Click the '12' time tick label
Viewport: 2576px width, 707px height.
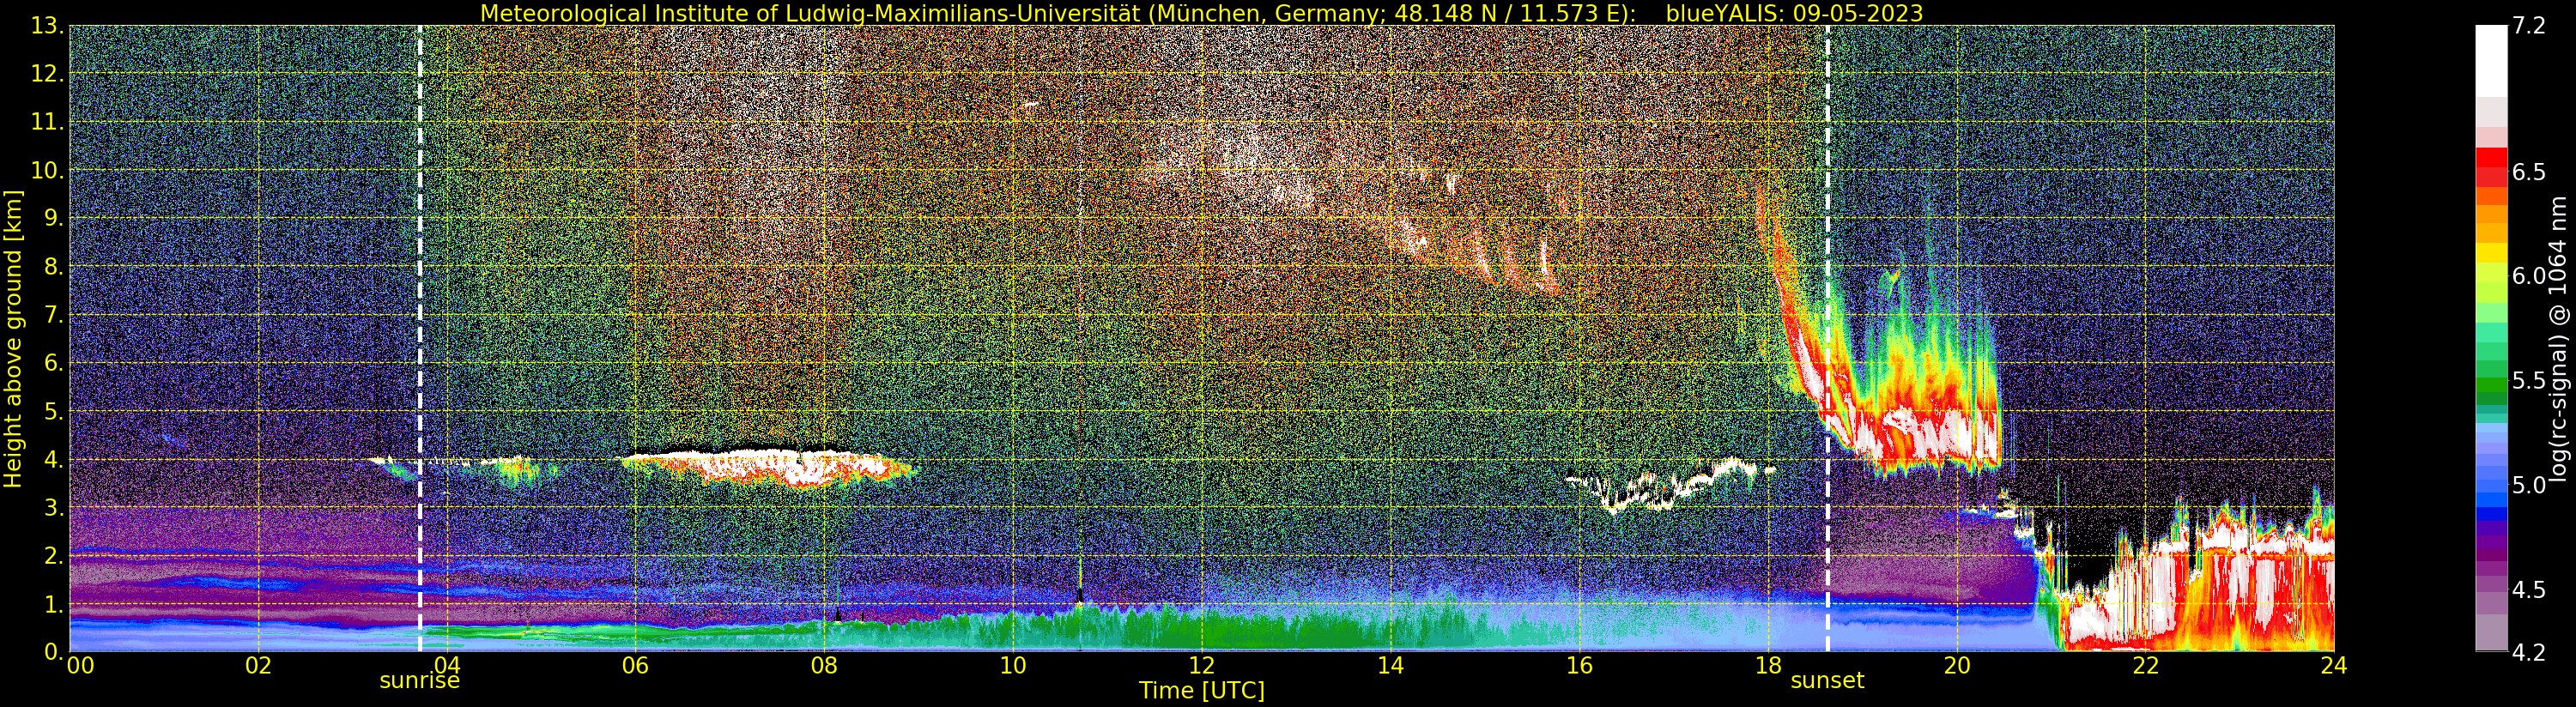pyautogui.click(x=1201, y=666)
